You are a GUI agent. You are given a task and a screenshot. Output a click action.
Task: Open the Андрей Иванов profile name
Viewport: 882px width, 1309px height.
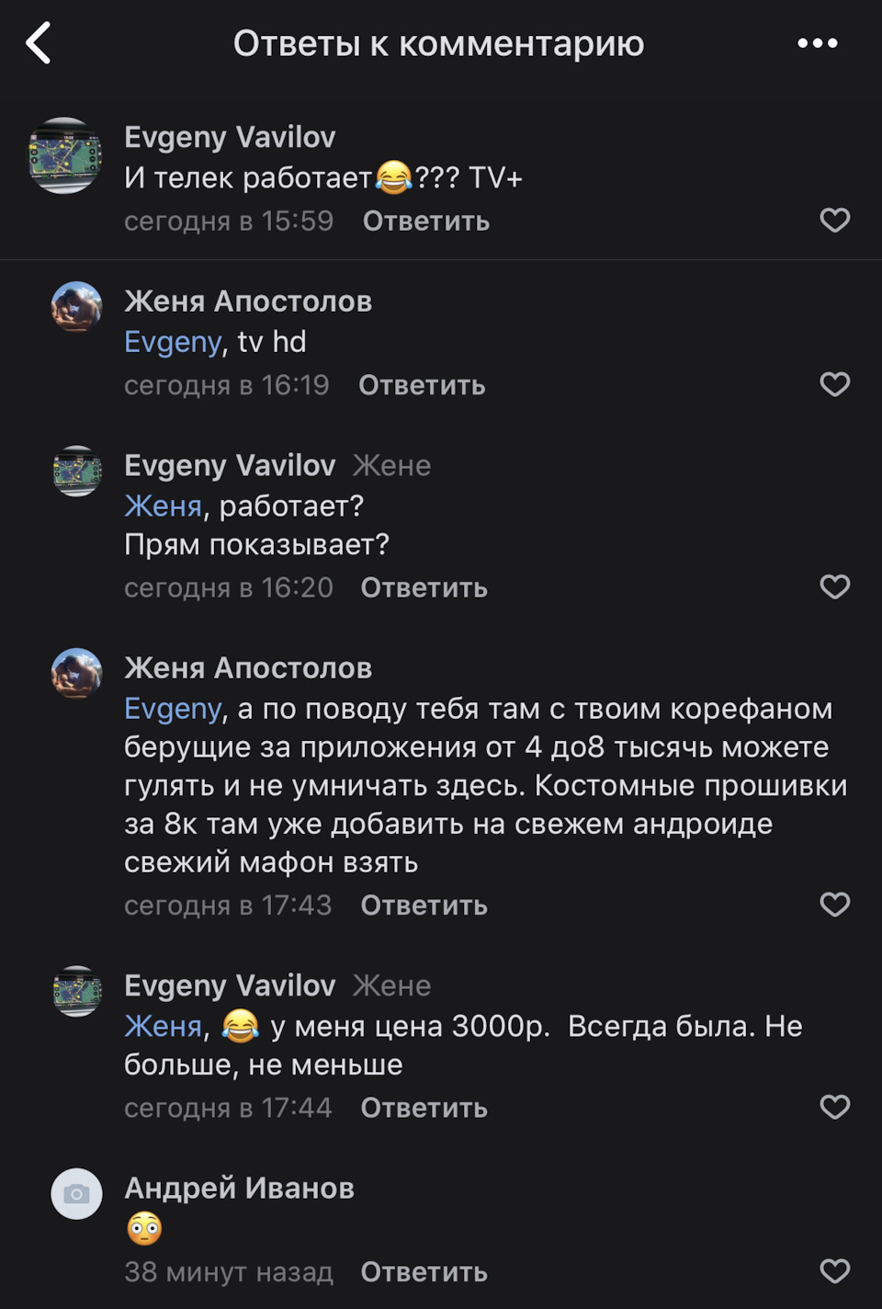click(239, 1188)
